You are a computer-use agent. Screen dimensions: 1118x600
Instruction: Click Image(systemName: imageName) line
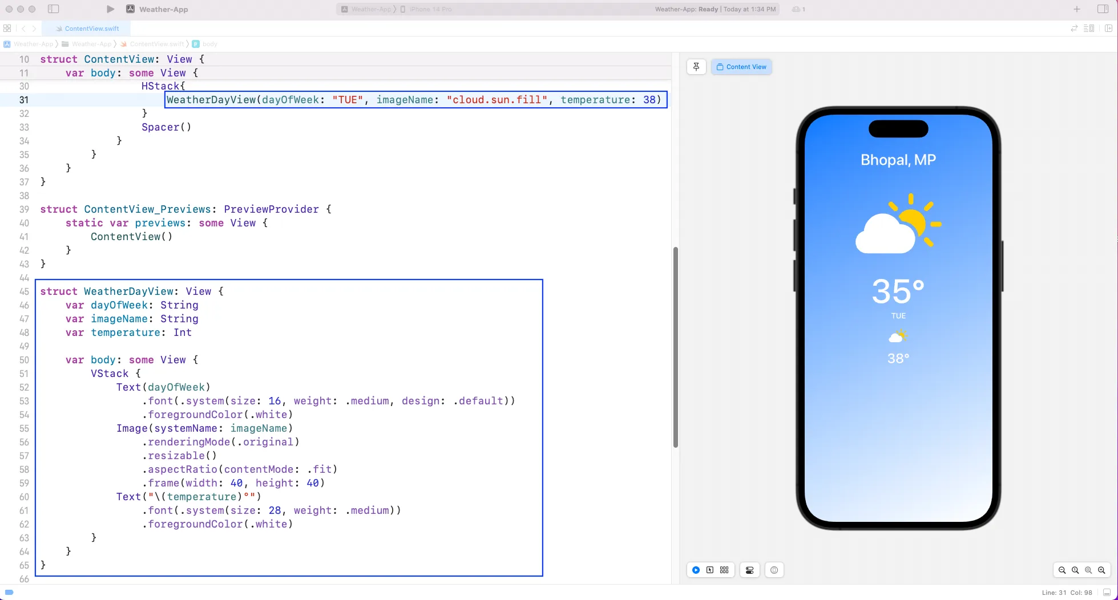tap(204, 428)
